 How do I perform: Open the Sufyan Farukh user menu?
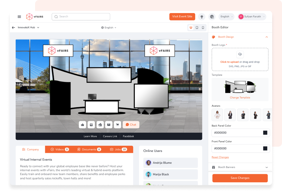pos(252,17)
